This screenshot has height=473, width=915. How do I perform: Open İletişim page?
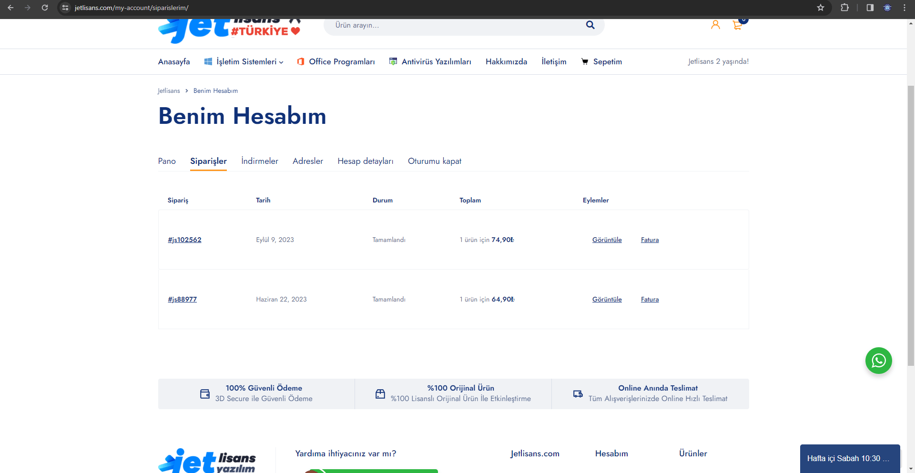(x=554, y=61)
